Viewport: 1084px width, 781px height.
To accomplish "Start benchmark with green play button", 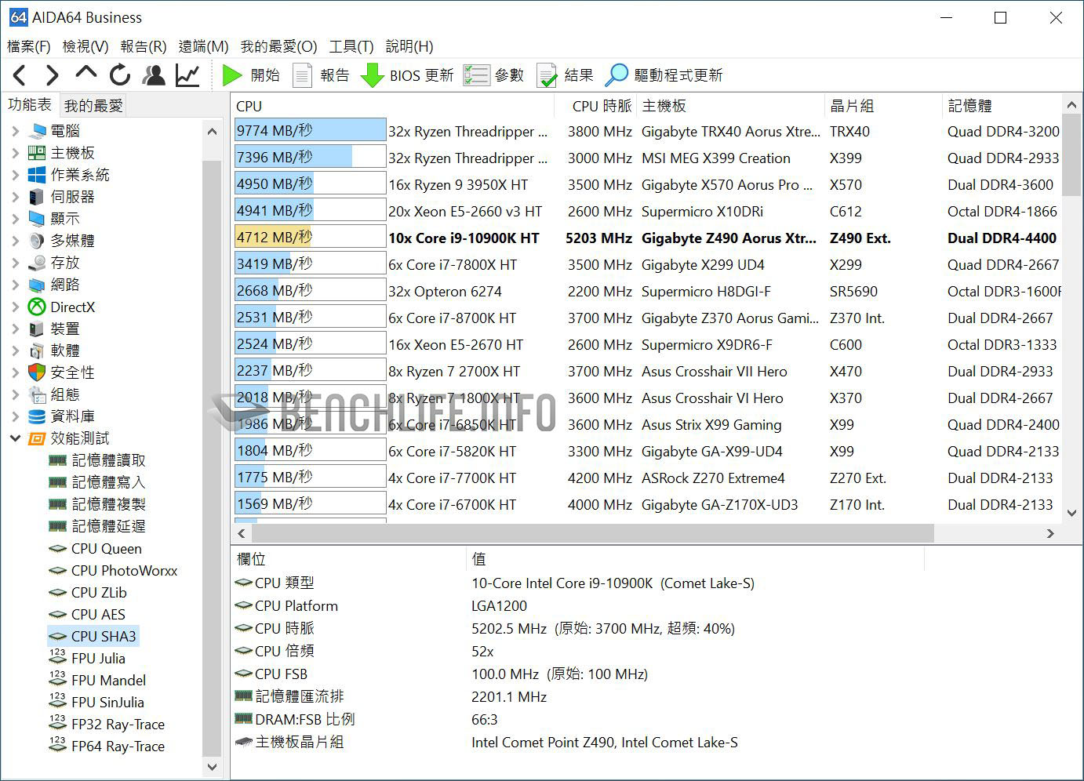I will (232, 75).
